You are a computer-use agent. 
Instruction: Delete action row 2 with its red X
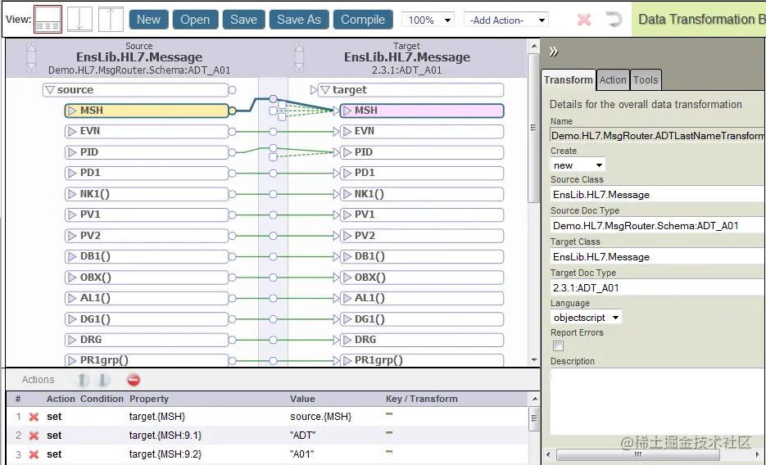(34, 436)
